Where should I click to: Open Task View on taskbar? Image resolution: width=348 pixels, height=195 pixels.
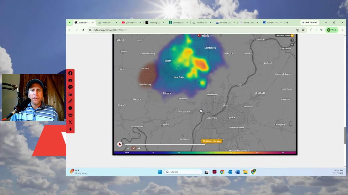206,172
